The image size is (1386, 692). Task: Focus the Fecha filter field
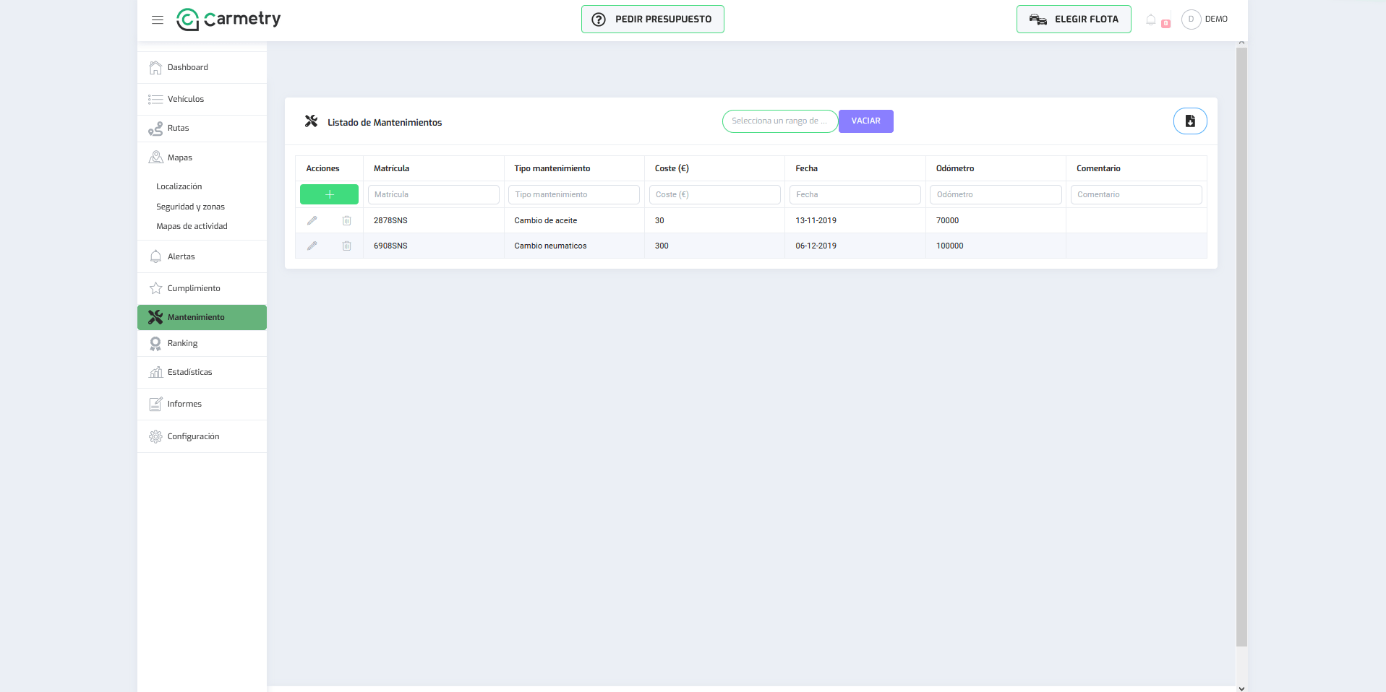[x=855, y=194]
